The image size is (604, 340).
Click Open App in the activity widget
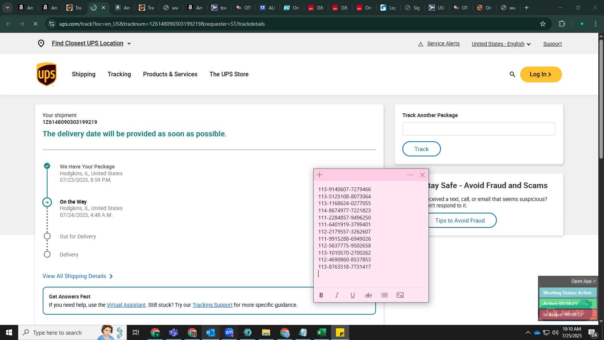point(584,281)
